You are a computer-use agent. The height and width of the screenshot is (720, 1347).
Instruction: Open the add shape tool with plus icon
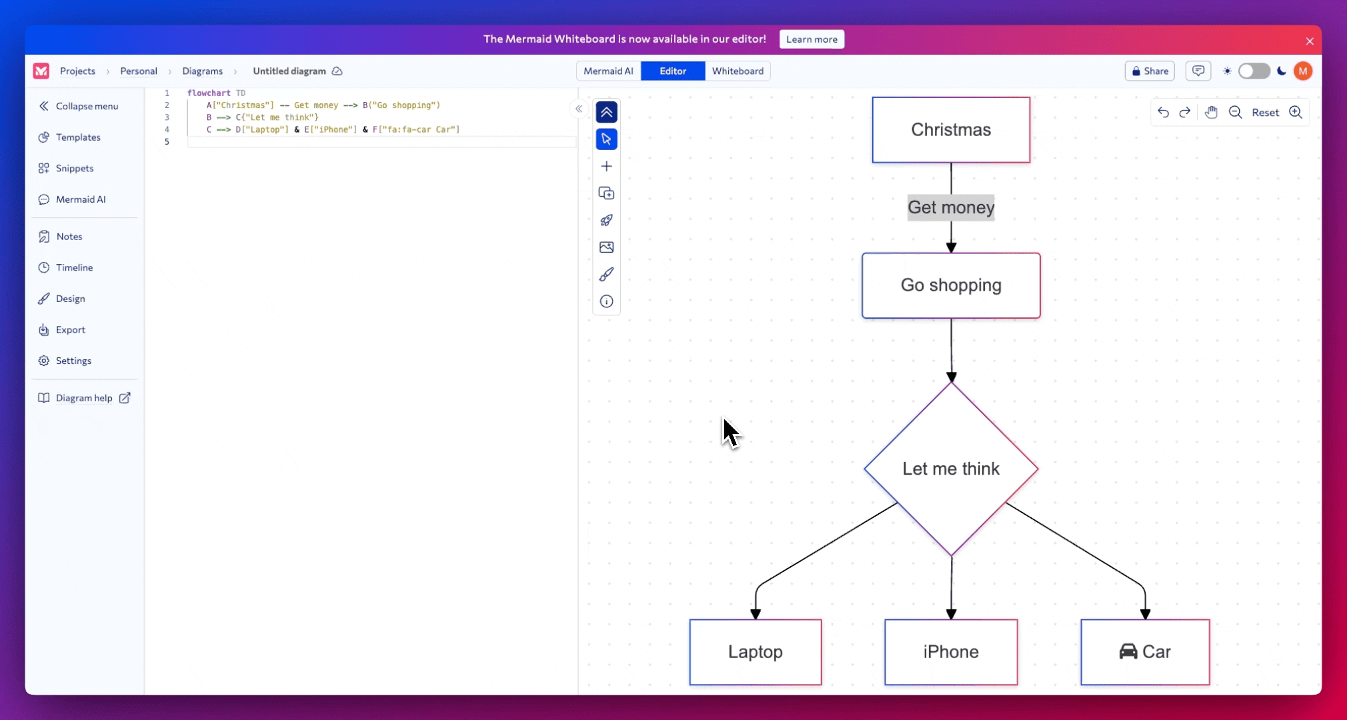click(x=606, y=166)
